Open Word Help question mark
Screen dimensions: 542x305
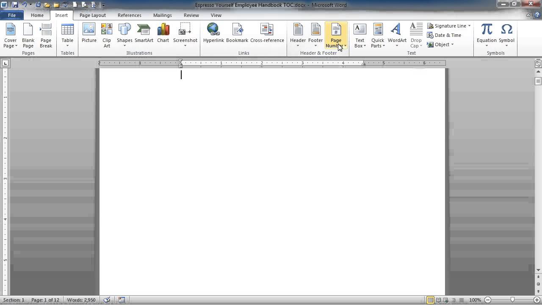tap(537, 15)
